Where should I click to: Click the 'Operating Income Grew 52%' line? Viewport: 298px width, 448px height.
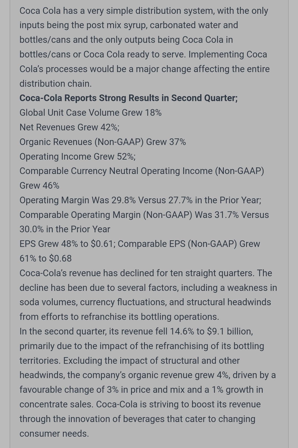point(77,157)
